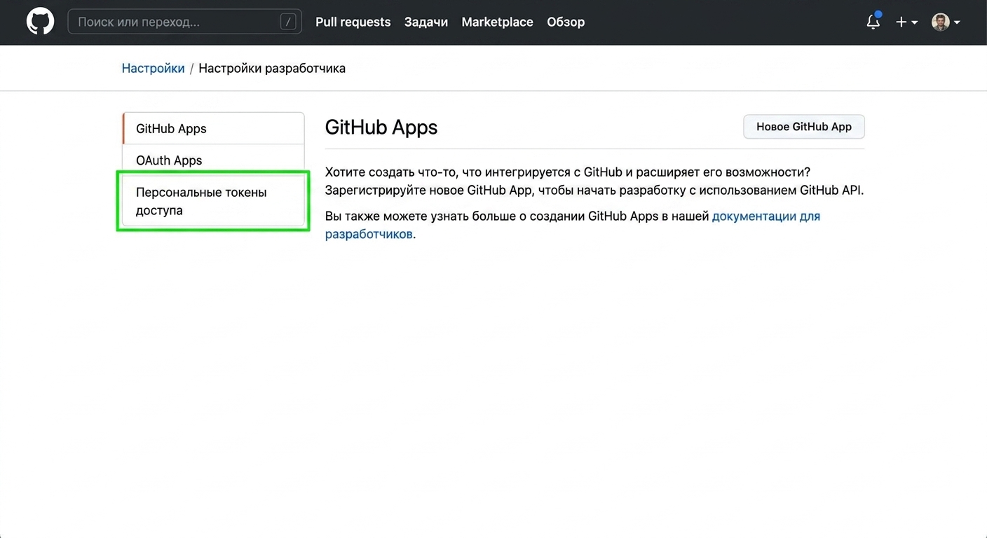This screenshot has width=987, height=538.
Task: Focus the 'Поиск или переход...' search field
Action: tap(185, 22)
